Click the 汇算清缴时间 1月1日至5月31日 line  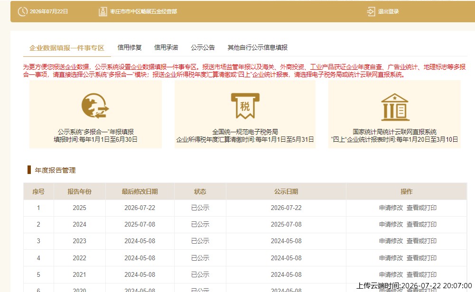[245, 139]
